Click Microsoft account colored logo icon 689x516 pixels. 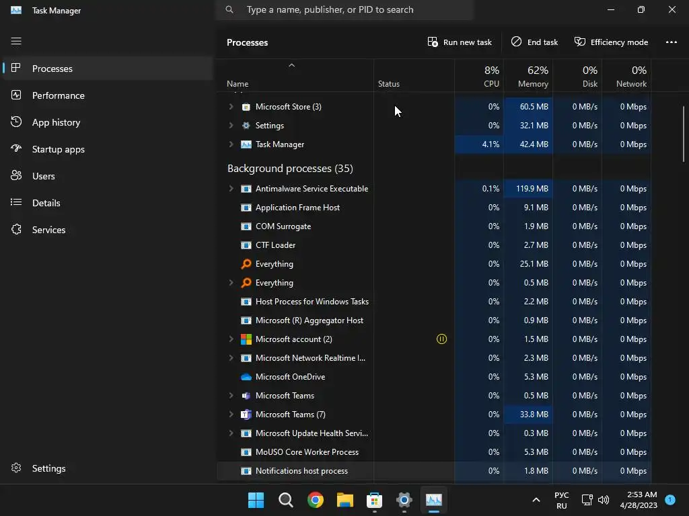coord(246,339)
